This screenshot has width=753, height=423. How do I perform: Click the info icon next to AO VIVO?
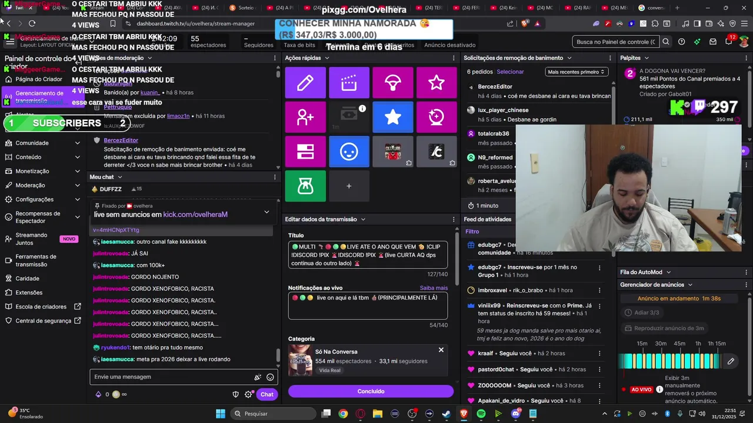[659, 390]
